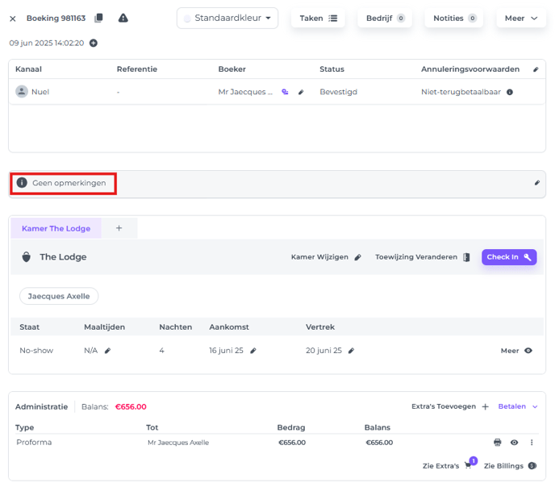Add a new room tab with plus

pyautogui.click(x=119, y=228)
